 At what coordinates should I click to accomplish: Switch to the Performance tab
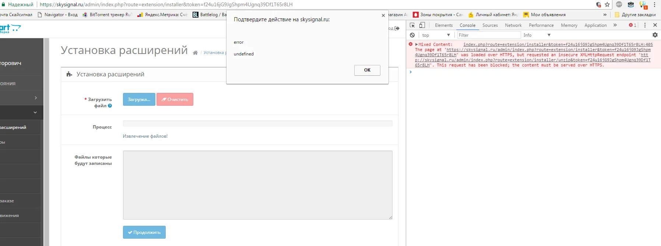click(541, 25)
